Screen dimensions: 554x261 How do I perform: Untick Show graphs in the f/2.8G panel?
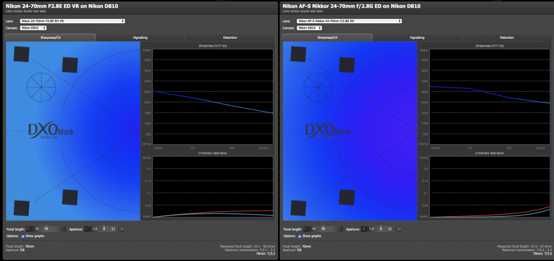tap(300, 236)
